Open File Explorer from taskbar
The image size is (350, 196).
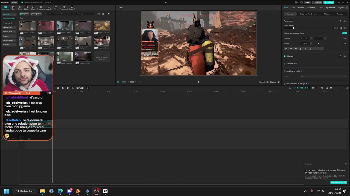point(42,191)
